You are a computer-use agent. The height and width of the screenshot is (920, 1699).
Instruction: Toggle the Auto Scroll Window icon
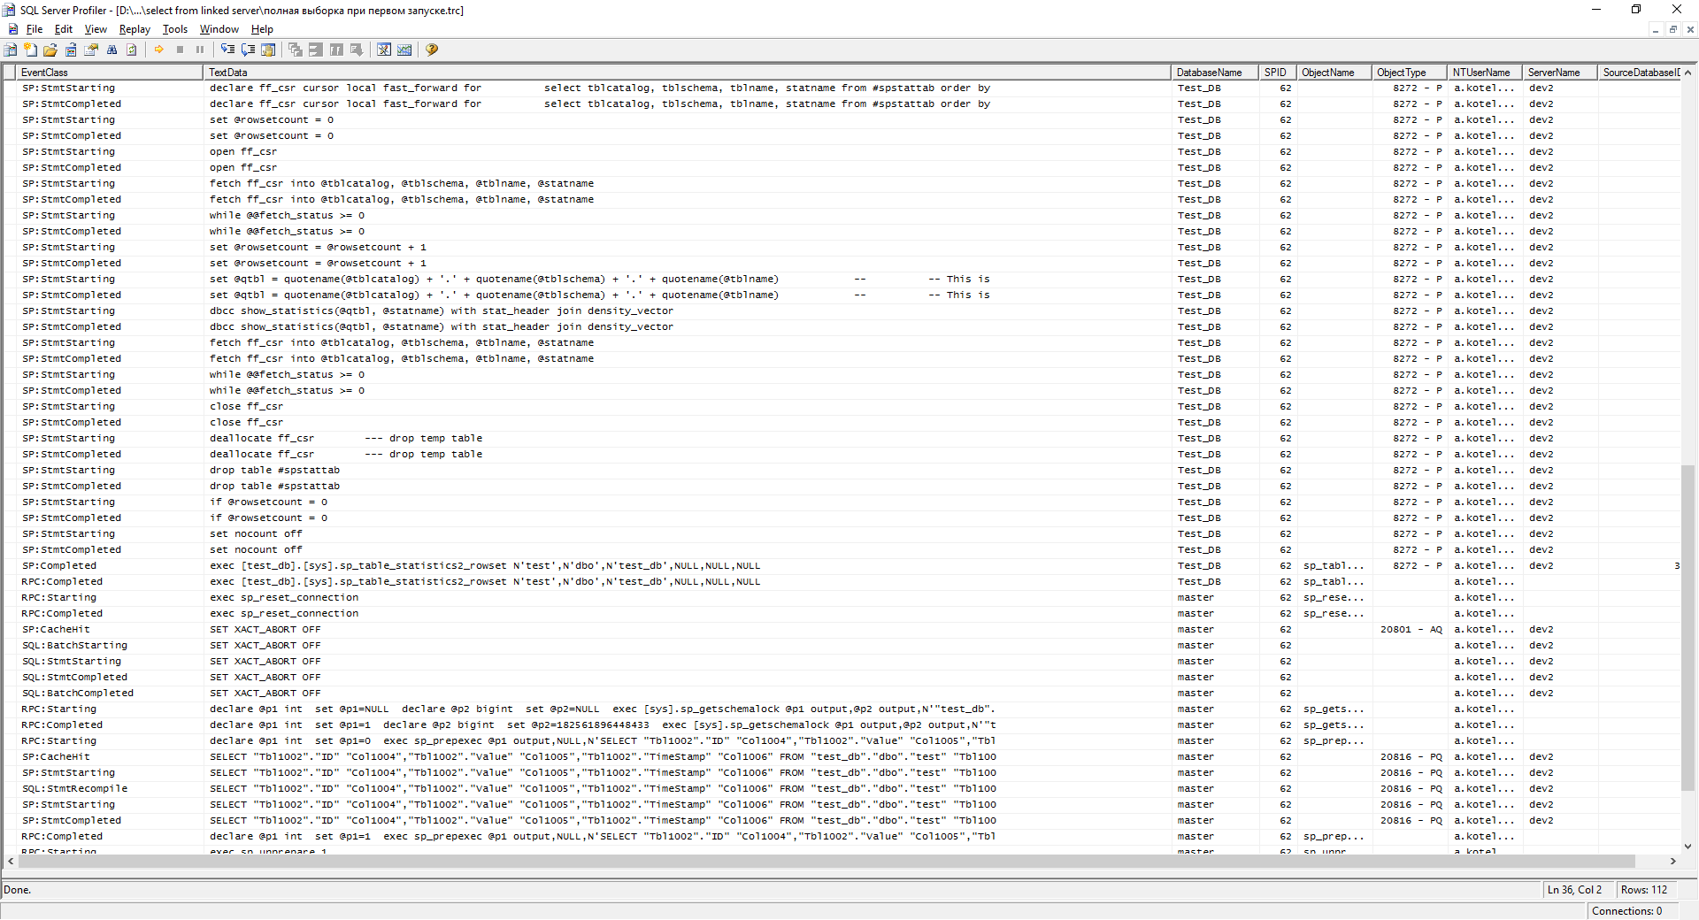(x=357, y=50)
